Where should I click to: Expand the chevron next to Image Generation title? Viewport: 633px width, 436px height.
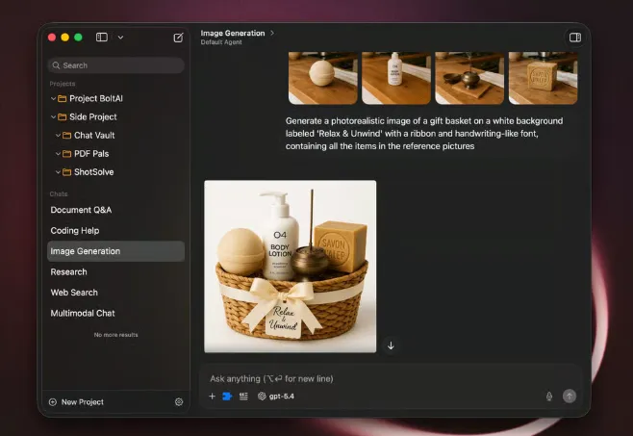(x=272, y=33)
